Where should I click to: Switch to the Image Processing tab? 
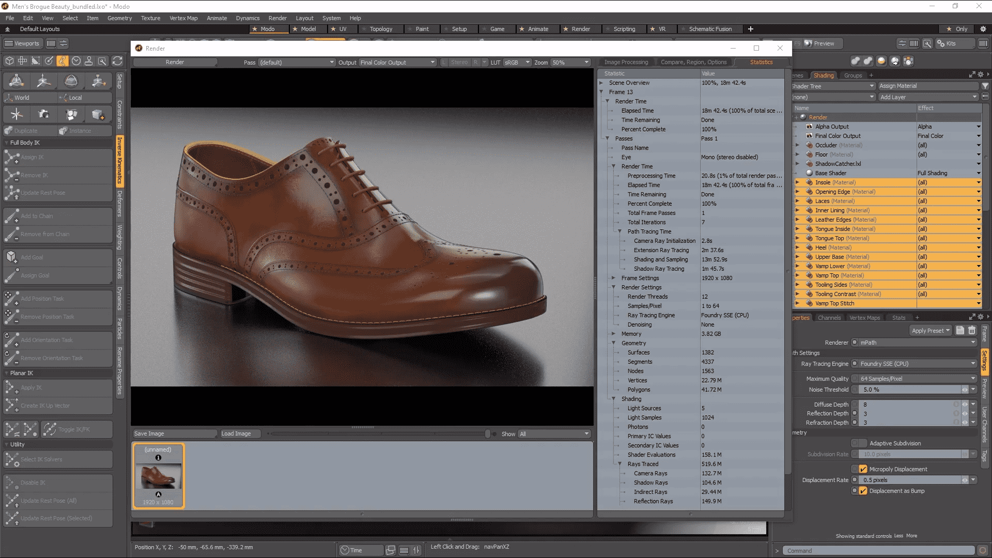[626, 62]
